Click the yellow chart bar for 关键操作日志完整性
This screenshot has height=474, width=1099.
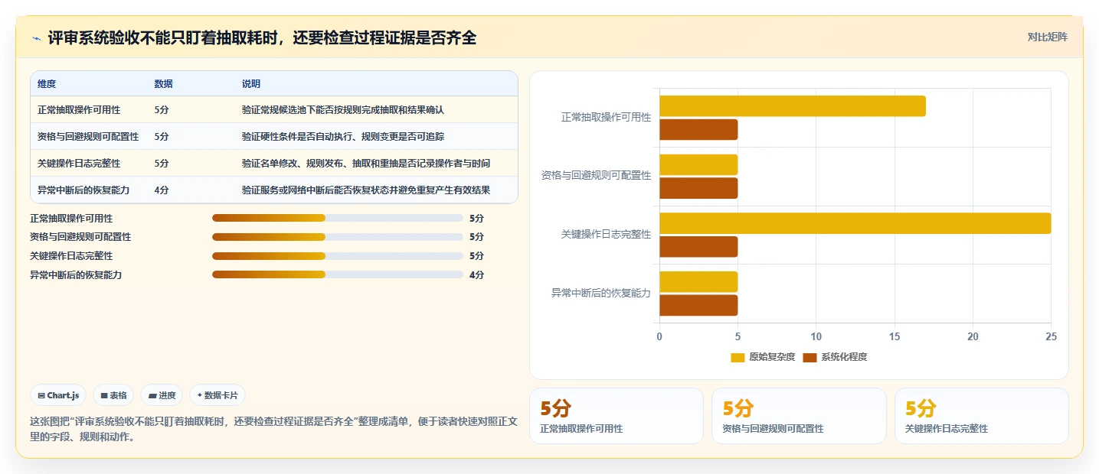855,223
